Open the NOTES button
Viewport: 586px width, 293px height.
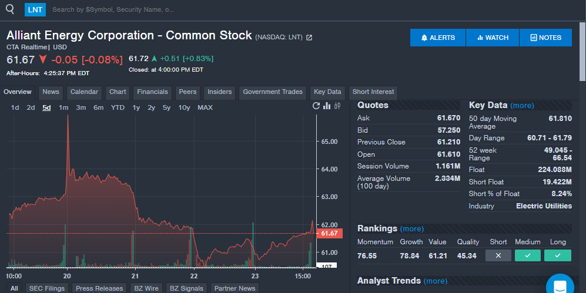(x=545, y=38)
